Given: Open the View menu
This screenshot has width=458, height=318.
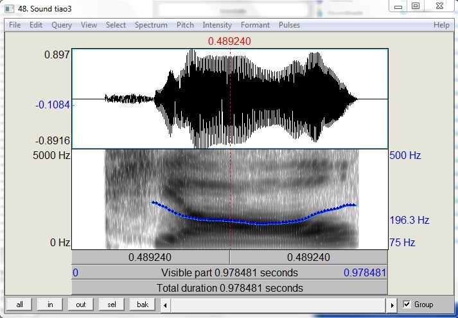Looking at the screenshot, I should click(89, 25).
